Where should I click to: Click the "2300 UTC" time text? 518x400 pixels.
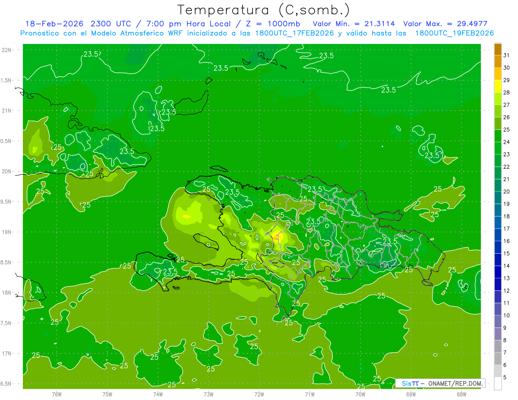(x=111, y=24)
